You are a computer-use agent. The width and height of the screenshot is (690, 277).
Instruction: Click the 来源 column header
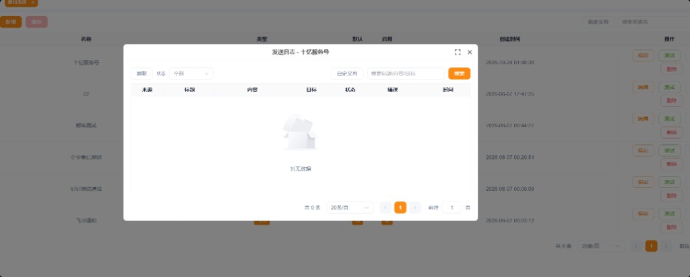point(148,90)
